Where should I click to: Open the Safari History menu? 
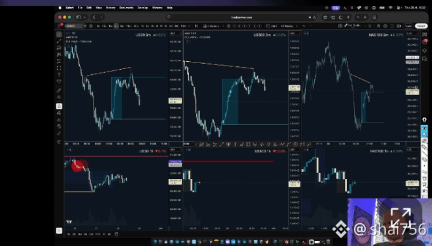(x=110, y=8)
